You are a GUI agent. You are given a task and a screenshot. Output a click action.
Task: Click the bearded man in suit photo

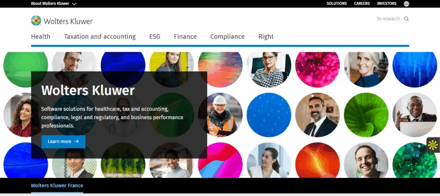click(x=318, y=115)
